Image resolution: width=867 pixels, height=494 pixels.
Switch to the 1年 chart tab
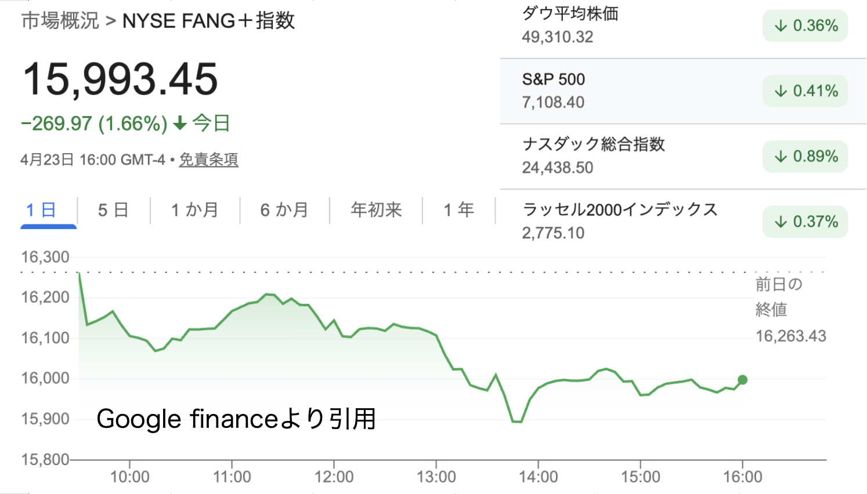[x=458, y=210]
